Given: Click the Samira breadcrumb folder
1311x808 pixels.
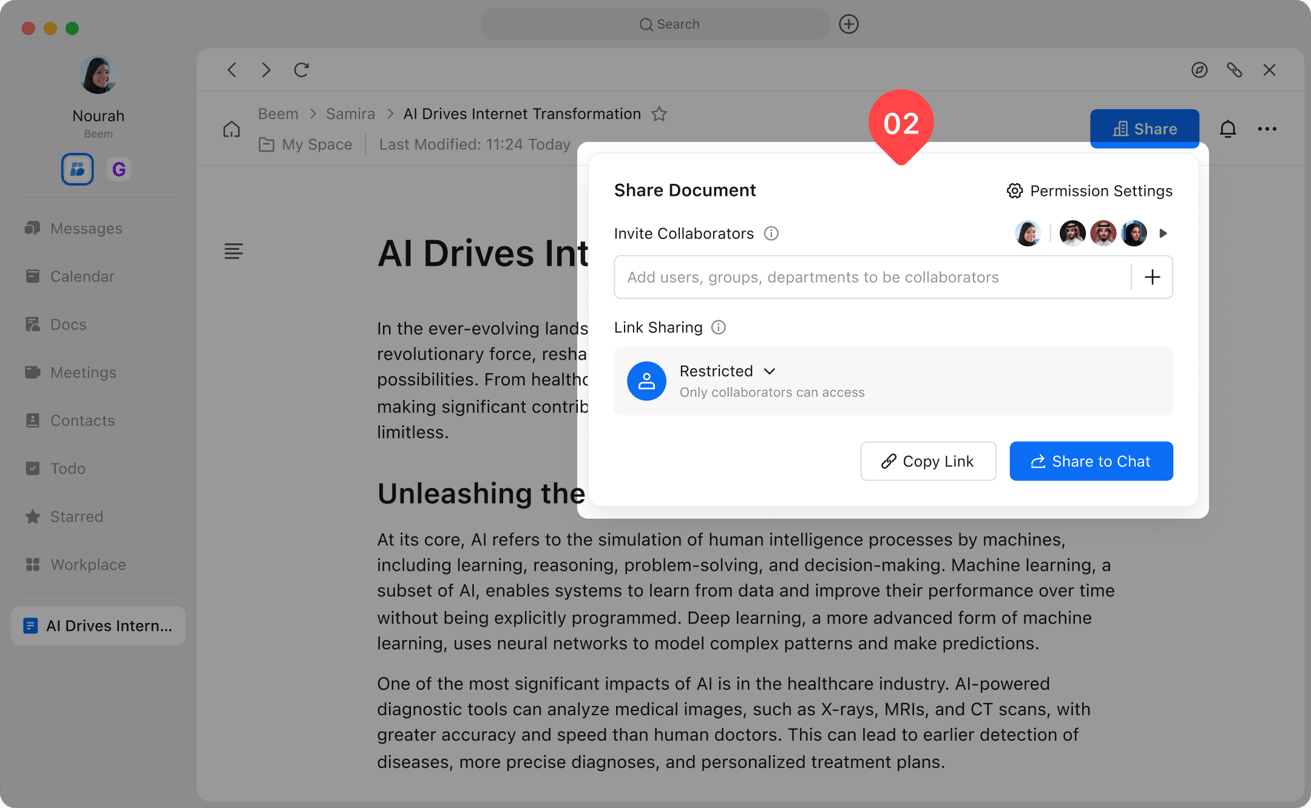Looking at the screenshot, I should (x=350, y=114).
